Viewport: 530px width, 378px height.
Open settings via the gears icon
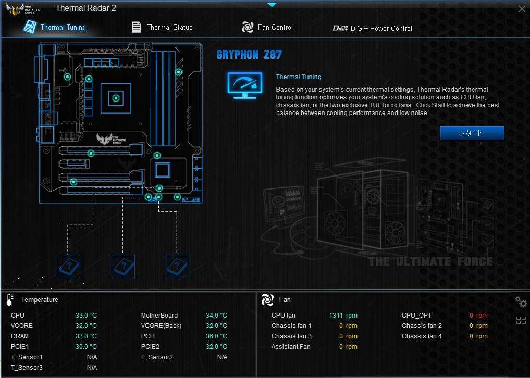tap(521, 302)
